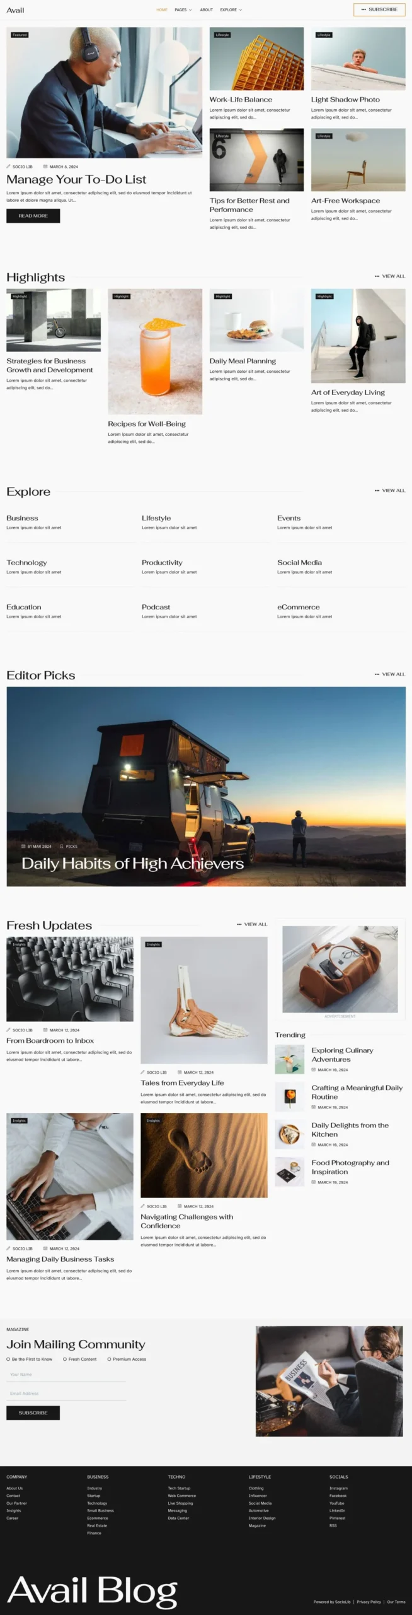Image resolution: width=412 pixels, height=1615 pixels.
Task: Open the Daily Habits of High Achievers image
Action: click(206, 786)
